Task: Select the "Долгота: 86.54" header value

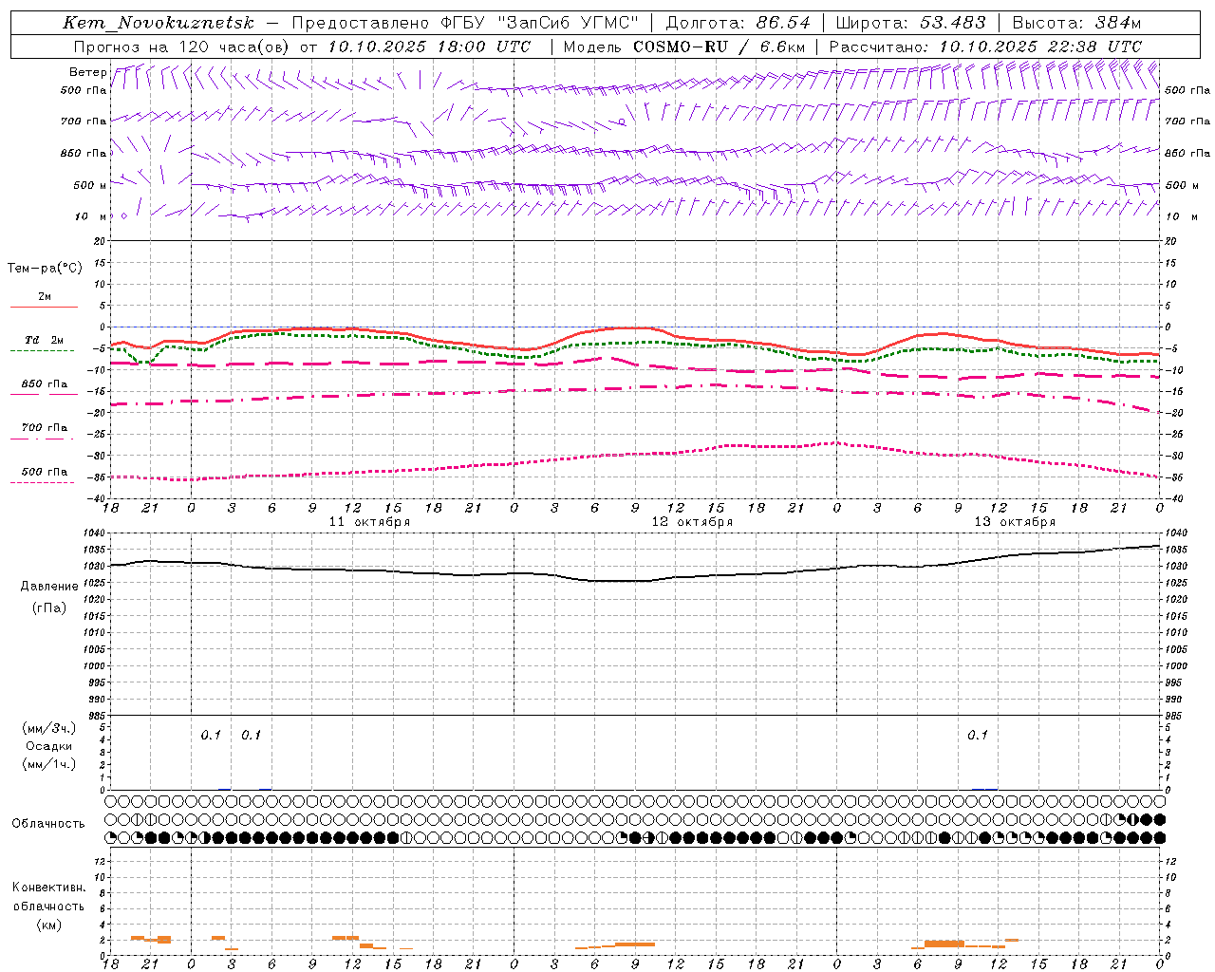Action: pos(738,23)
